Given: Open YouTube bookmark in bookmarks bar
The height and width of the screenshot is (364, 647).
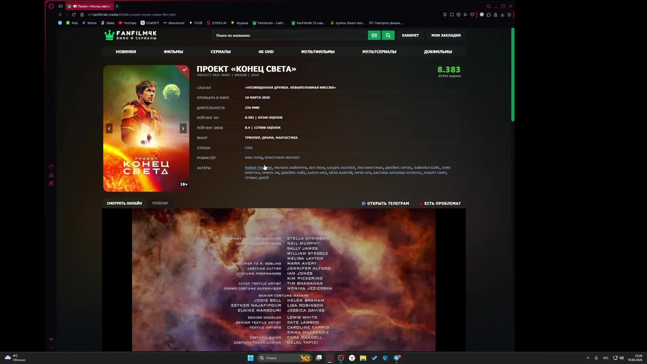Looking at the screenshot, I should pyautogui.click(x=127, y=23).
